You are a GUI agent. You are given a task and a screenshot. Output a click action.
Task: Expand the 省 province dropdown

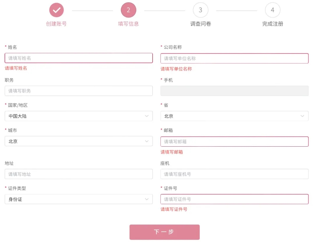tap(234, 116)
